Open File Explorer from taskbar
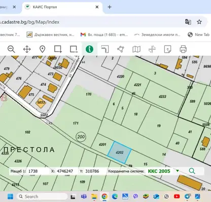The height and width of the screenshot is (202, 211). pyautogui.click(x=94, y=196)
